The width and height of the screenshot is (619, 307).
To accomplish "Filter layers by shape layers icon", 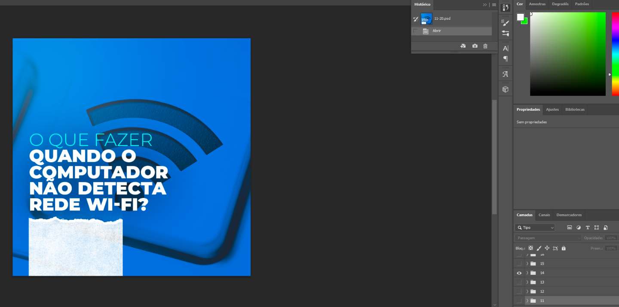I will click(597, 228).
